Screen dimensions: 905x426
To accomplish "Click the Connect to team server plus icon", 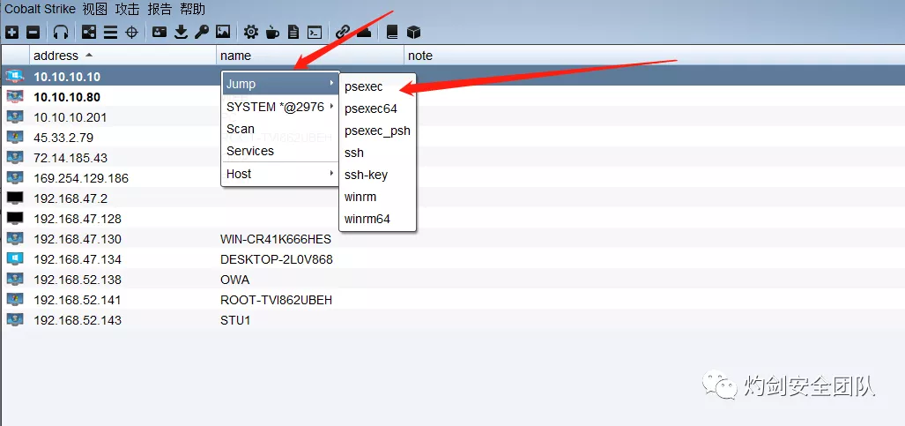I will [x=11, y=32].
